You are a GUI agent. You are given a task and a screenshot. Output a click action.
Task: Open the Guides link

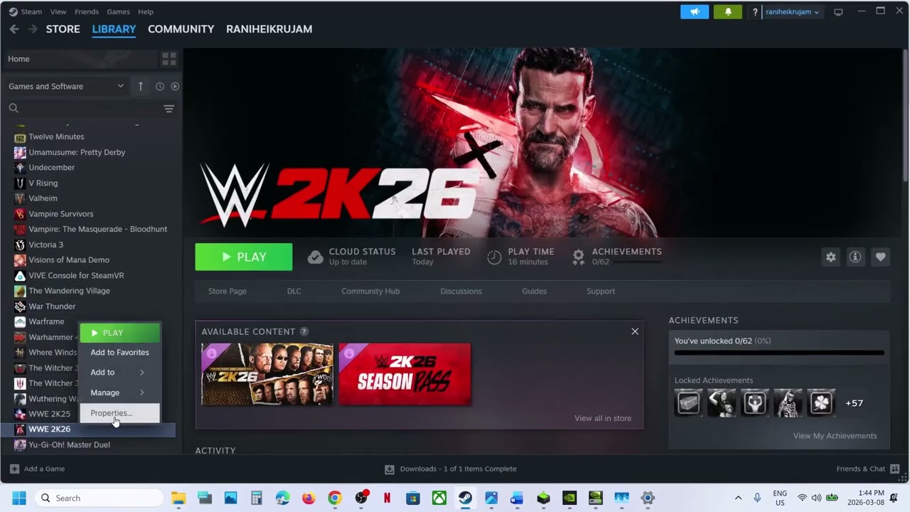[534, 291]
